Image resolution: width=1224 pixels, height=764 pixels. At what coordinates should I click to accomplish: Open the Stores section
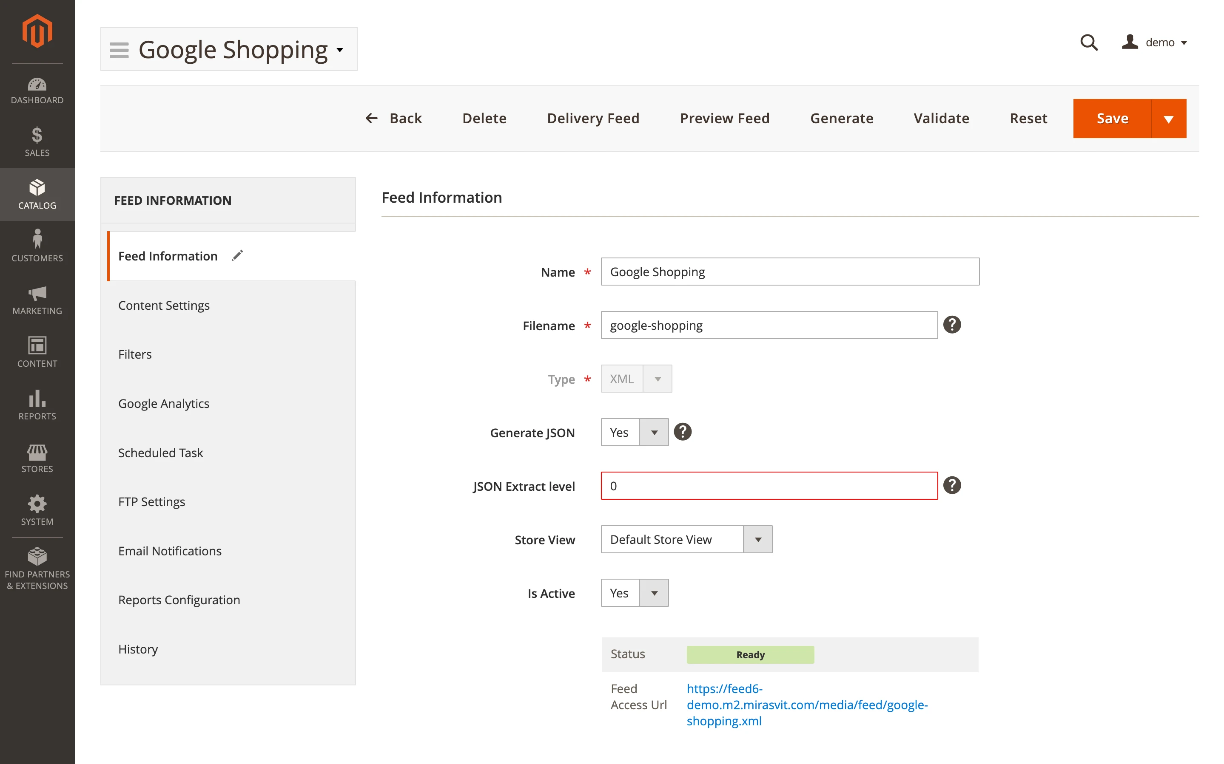(37, 457)
